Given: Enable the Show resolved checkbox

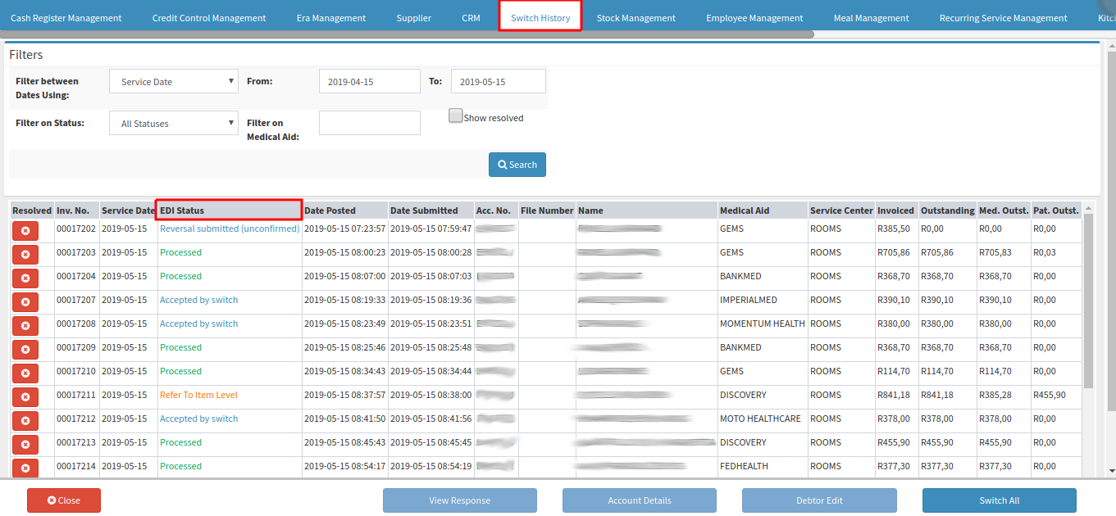Looking at the screenshot, I should 456,116.
